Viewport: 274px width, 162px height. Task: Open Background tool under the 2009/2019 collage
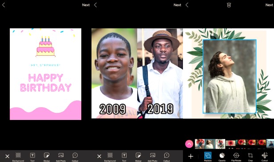click(110, 157)
